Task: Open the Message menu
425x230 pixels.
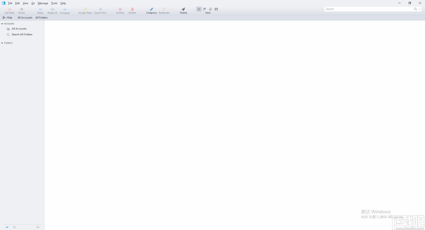Action: tap(43, 3)
